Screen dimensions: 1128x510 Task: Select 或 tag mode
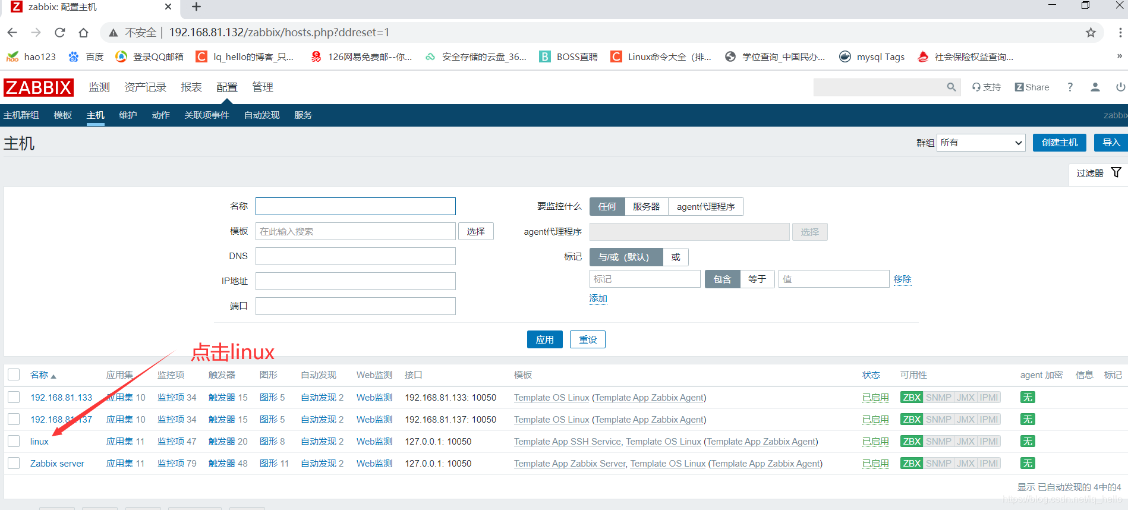click(676, 257)
